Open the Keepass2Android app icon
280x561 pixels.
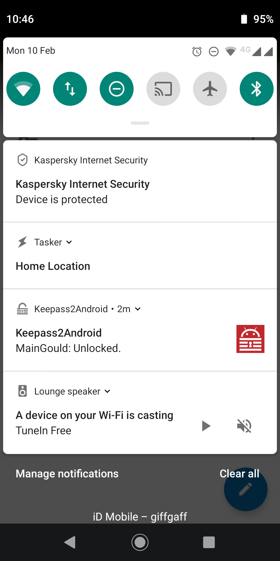click(250, 339)
